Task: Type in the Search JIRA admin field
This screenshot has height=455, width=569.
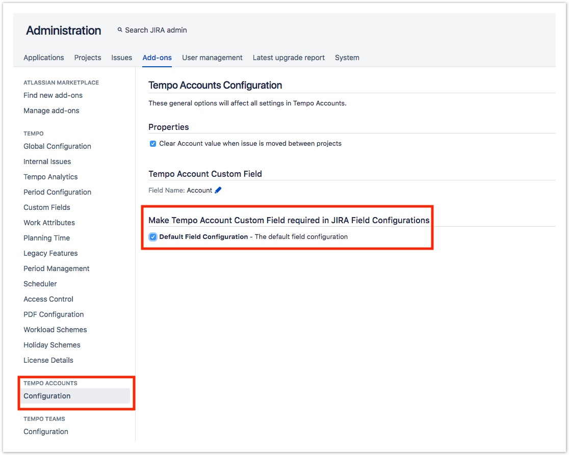Action: [x=156, y=30]
